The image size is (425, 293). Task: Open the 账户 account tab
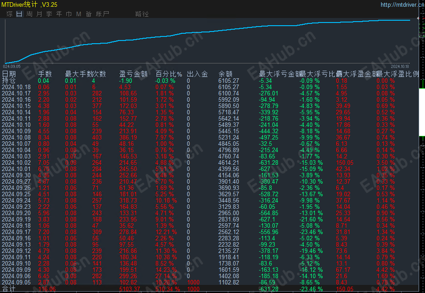[102, 14]
